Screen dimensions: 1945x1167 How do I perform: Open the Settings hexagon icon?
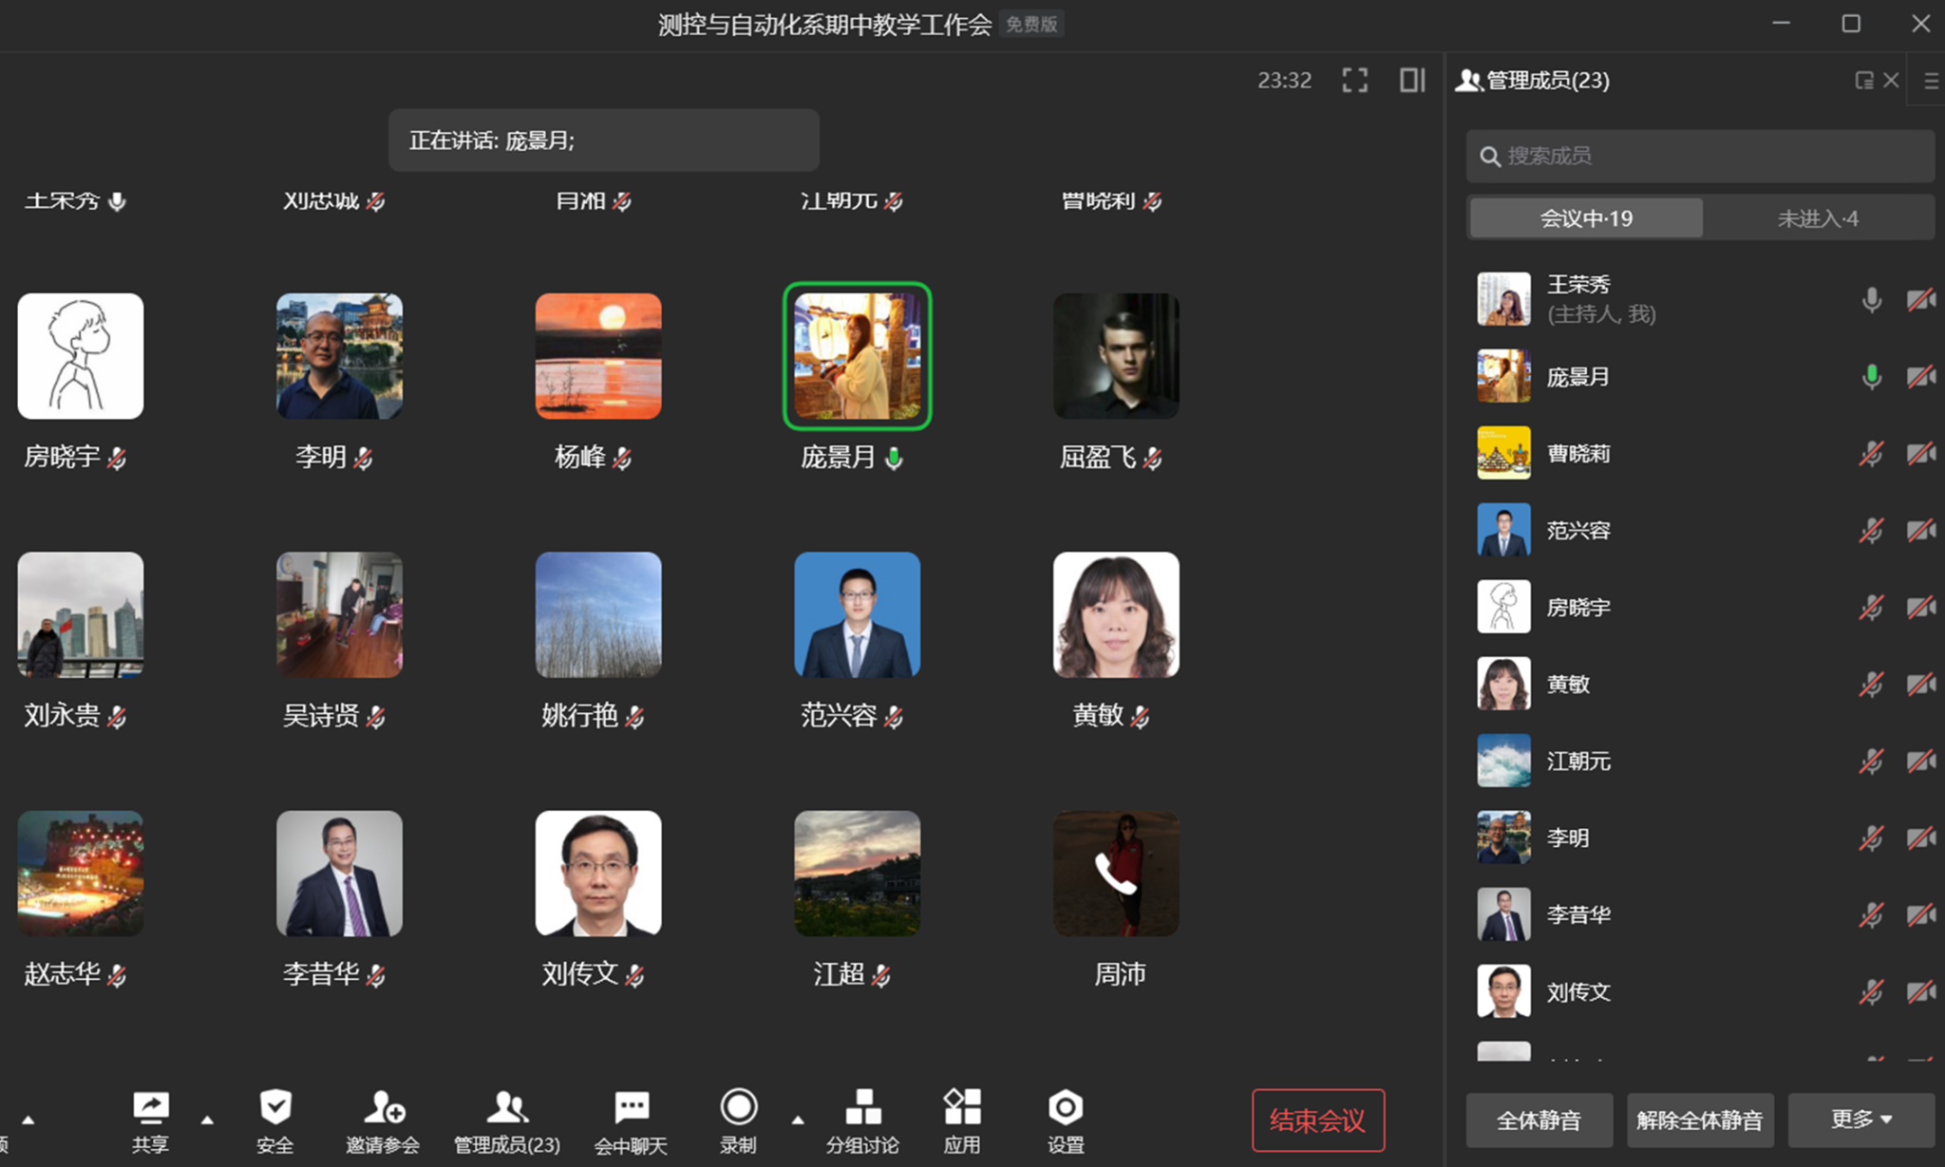[1065, 1108]
